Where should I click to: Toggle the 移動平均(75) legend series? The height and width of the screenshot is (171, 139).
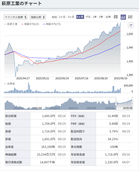(51, 24)
